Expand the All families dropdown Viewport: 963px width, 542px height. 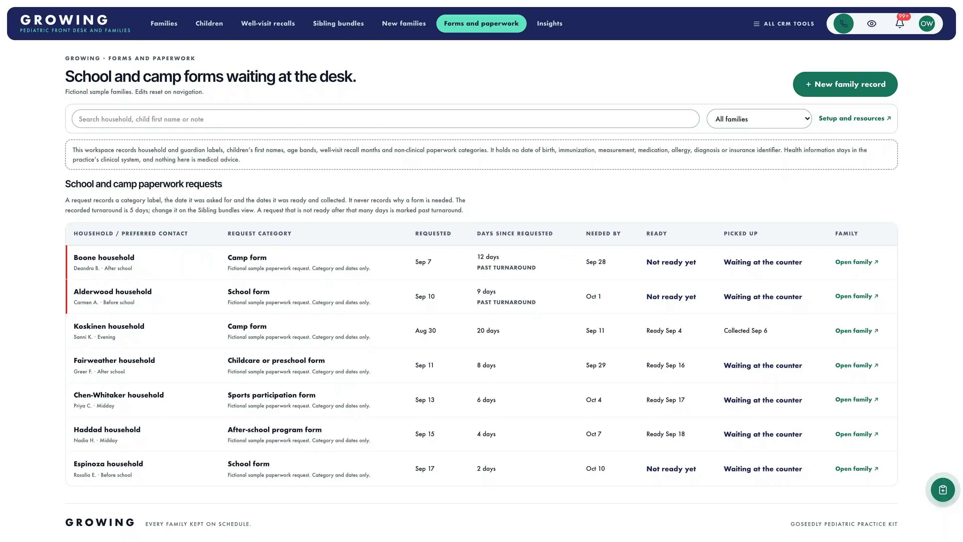click(759, 119)
